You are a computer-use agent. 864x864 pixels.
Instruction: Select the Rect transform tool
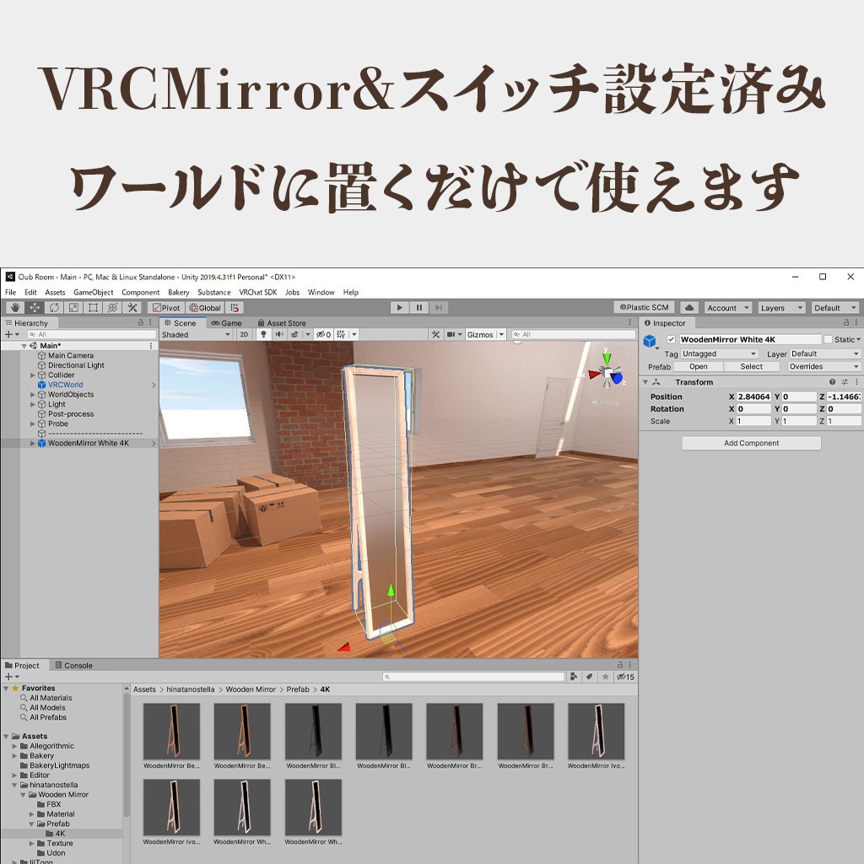tap(93, 307)
